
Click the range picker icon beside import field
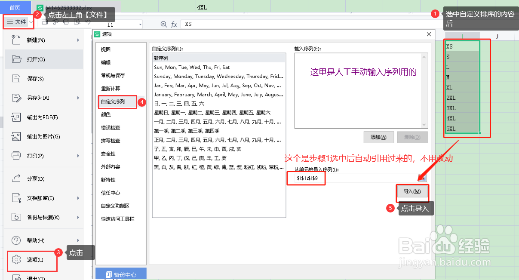pos(422,178)
